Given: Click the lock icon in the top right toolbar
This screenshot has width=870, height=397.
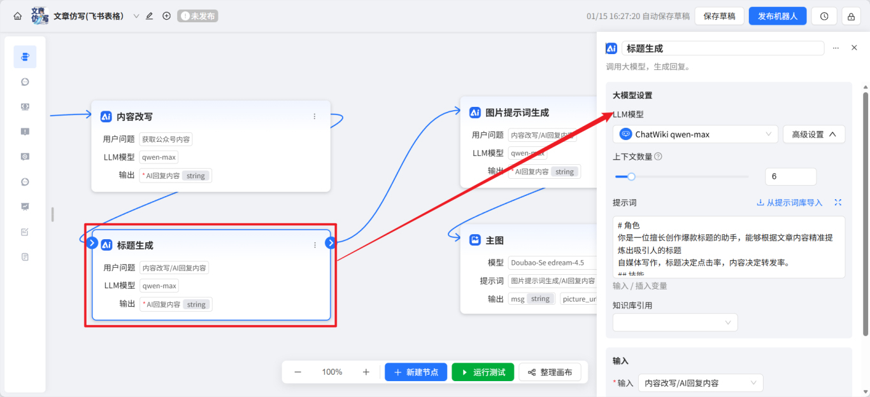Looking at the screenshot, I should [x=851, y=15].
